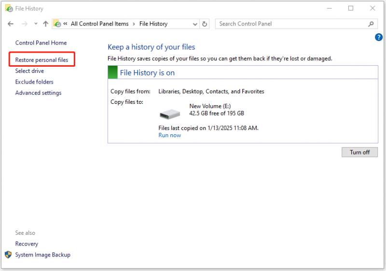The width and height of the screenshot is (386, 271).
Task: Click the 'File History is on' status heading
Action: click(147, 72)
